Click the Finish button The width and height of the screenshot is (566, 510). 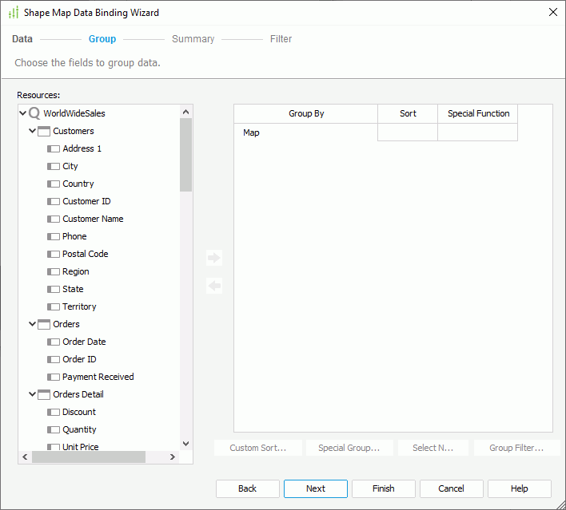(384, 488)
